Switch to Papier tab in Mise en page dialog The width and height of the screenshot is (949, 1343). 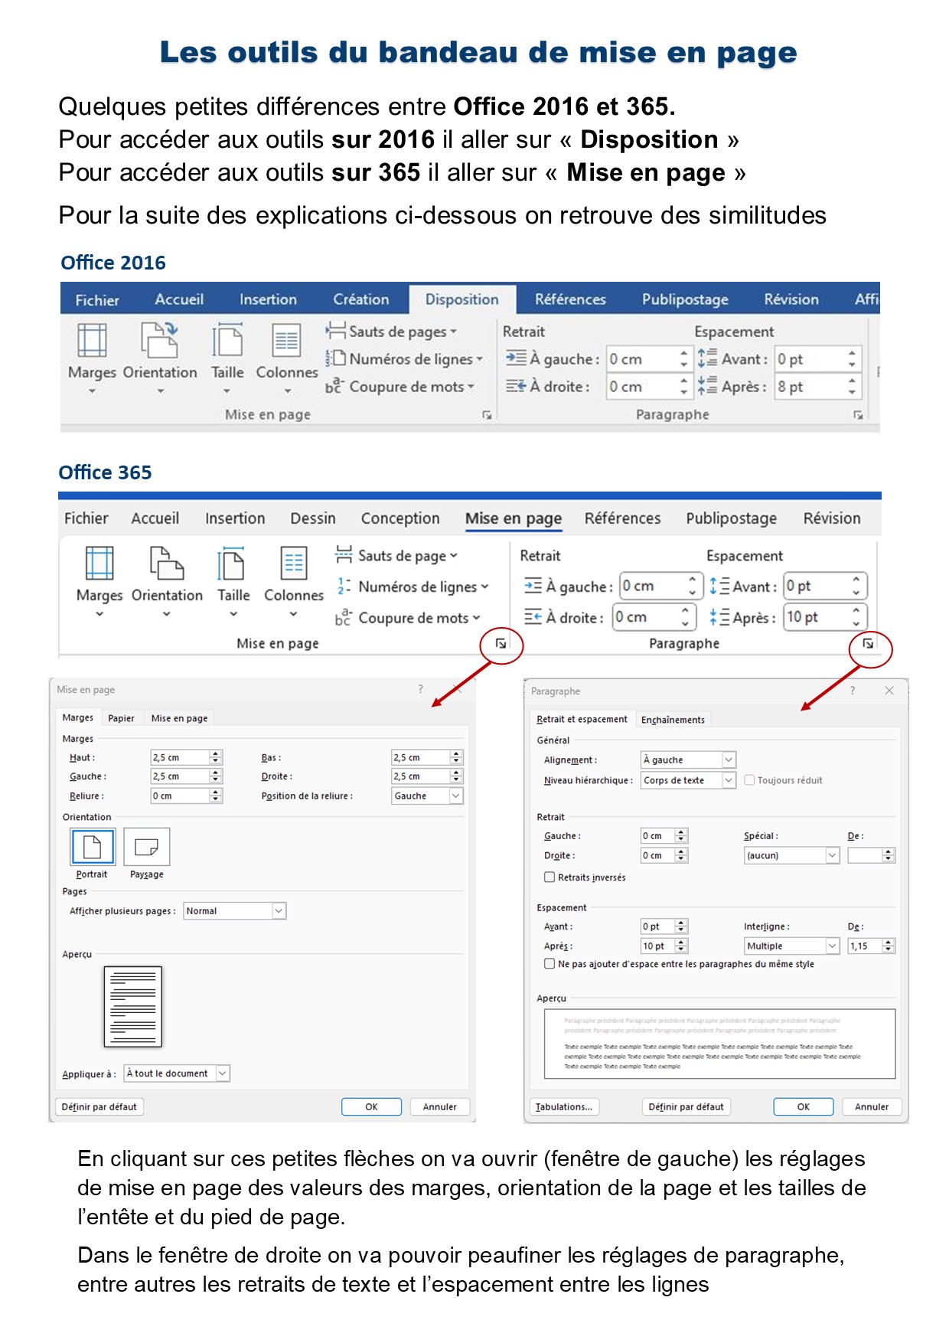click(x=121, y=718)
